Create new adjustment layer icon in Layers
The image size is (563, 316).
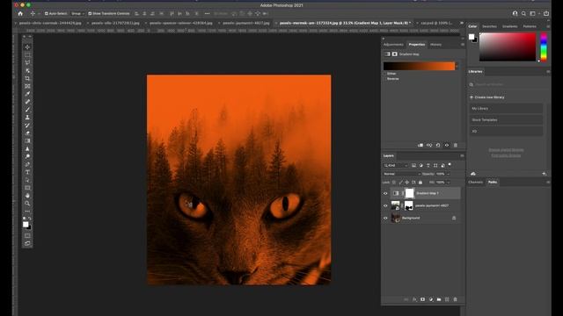[431, 299]
